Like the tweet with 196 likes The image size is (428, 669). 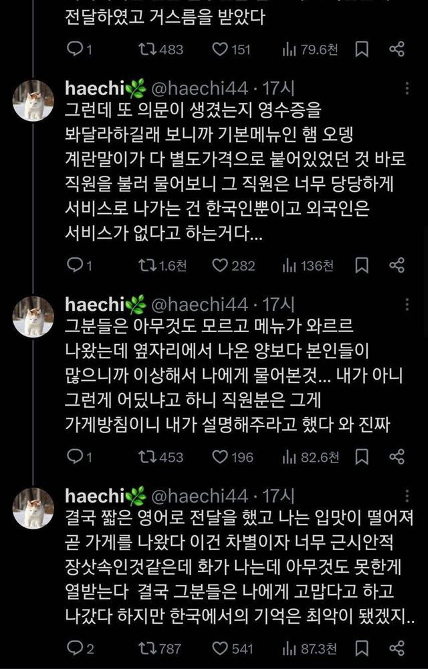[221, 457]
